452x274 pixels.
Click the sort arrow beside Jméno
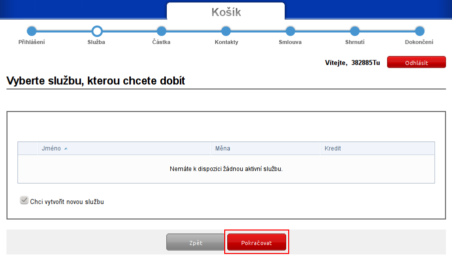tap(66, 149)
